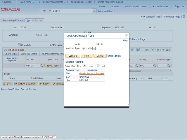Click the Look Up button

(73, 56)
